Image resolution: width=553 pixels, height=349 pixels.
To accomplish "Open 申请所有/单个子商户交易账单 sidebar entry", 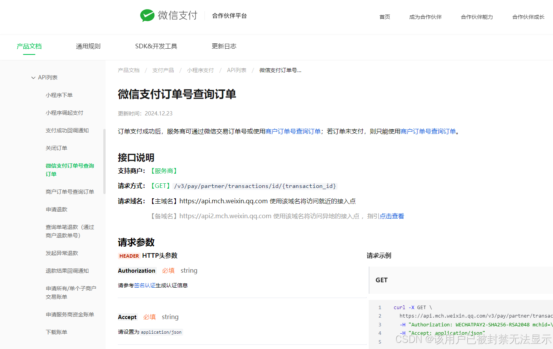I will click(71, 293).
